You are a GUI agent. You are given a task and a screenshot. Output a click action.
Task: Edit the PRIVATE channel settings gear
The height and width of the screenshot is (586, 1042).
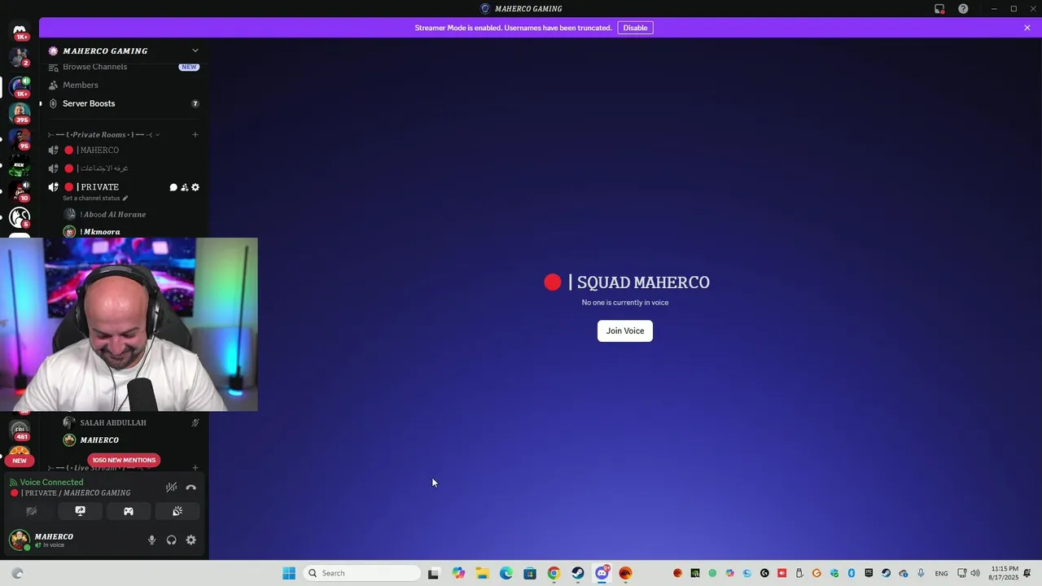tap(195, 187)
